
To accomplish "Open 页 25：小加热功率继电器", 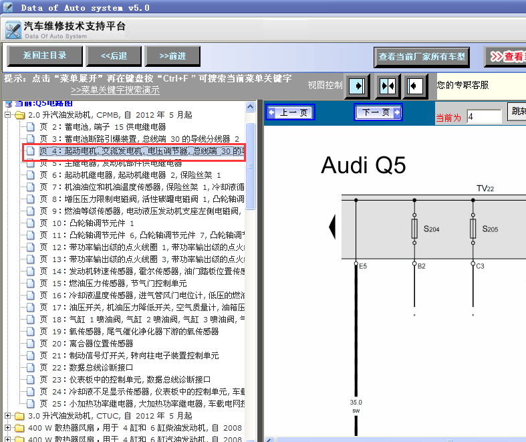I will 142,404.
